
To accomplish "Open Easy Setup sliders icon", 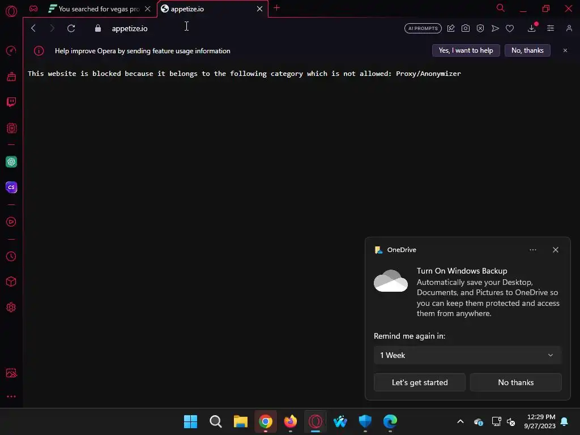I will point(551,28).
